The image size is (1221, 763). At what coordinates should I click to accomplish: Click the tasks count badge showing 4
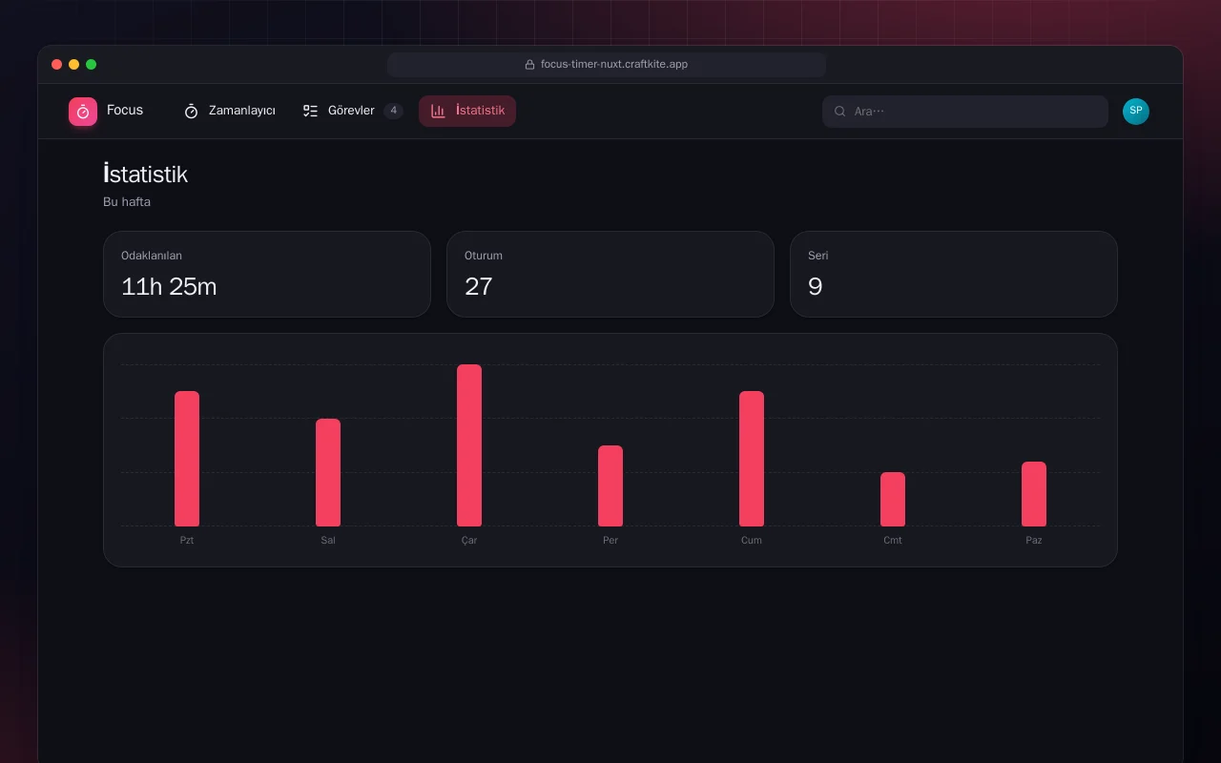393,112
